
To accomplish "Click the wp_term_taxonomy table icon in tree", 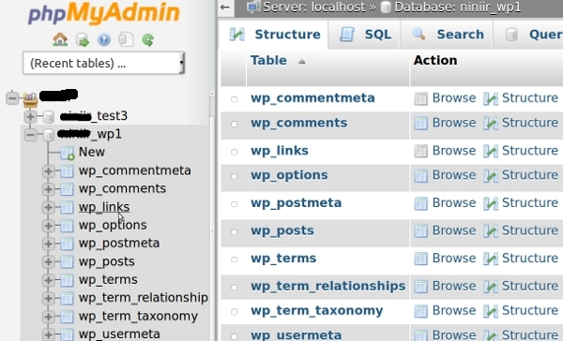I will [67, 317].
